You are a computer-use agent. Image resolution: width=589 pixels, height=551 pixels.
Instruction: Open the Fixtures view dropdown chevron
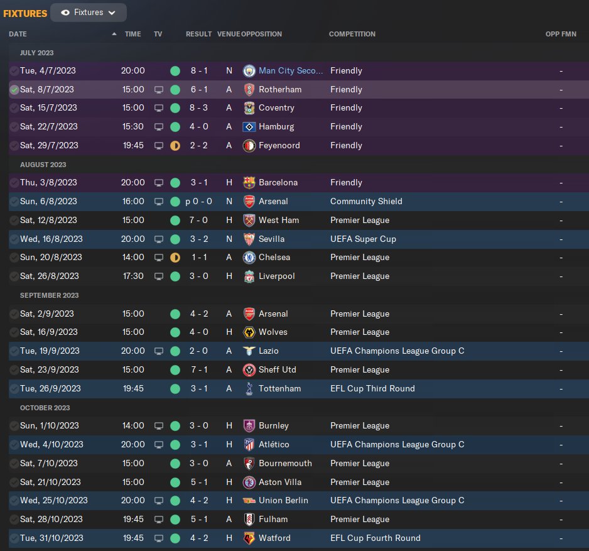[x=112, y=13]
